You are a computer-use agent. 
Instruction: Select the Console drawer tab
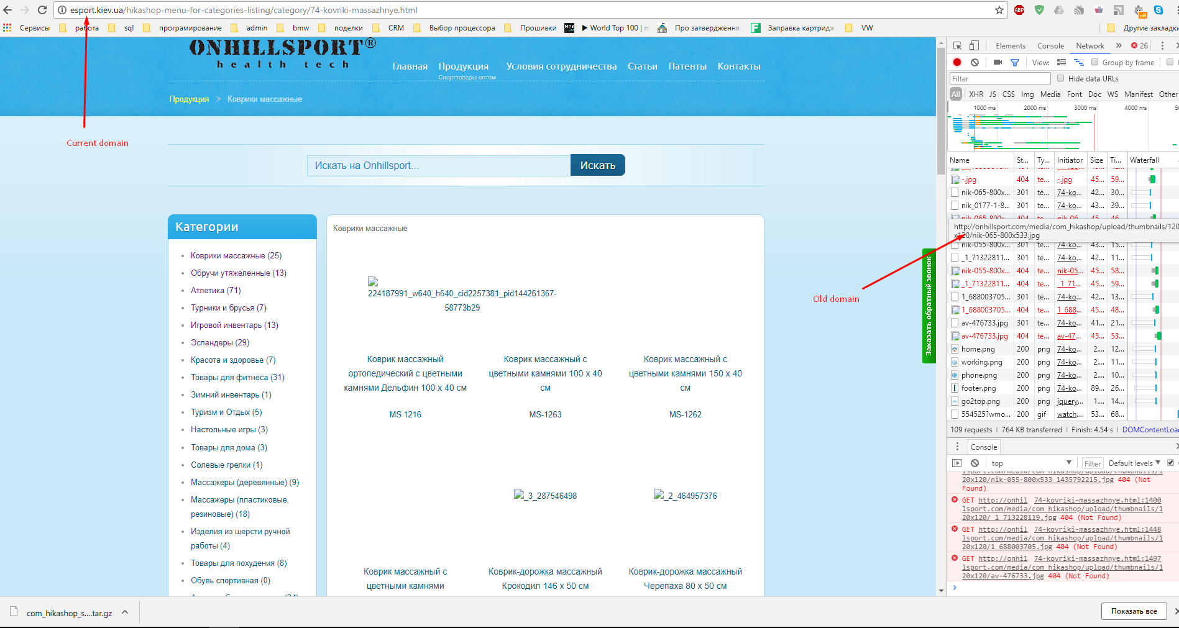click(983, 447)
